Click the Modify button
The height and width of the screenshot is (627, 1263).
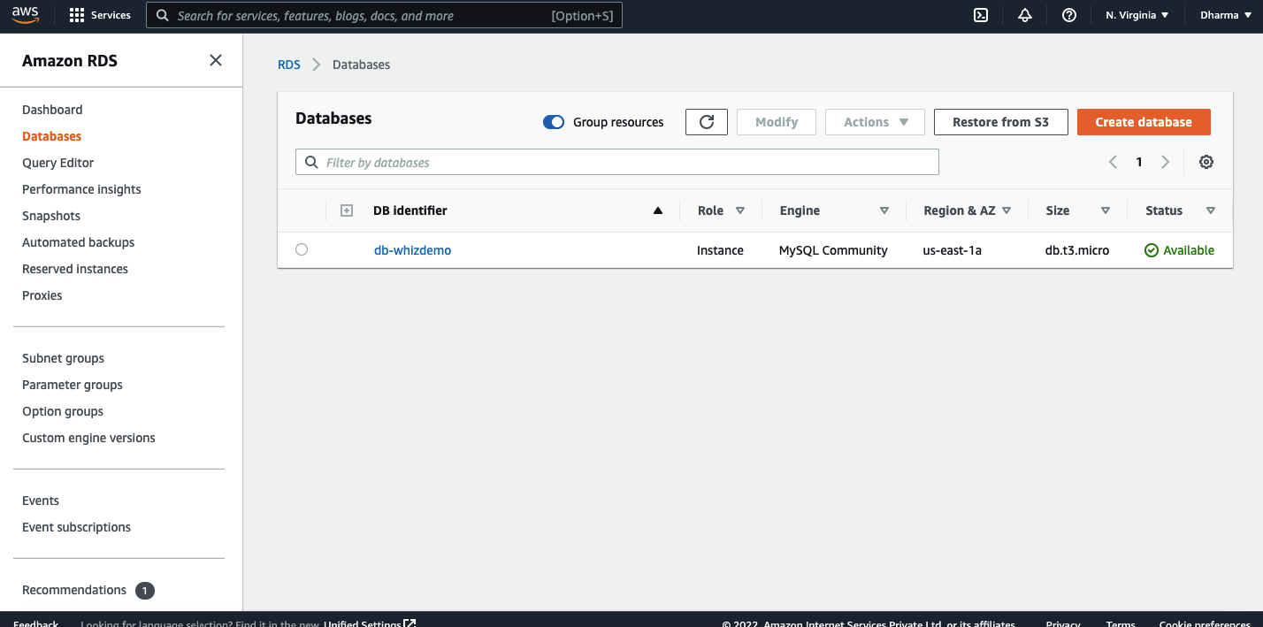777,122
